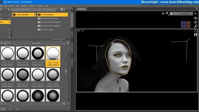Go back using the left arrow in Content Library toolbar
Image resolution: width=199 pixels, height=112 pixels.
click(1, 10)
